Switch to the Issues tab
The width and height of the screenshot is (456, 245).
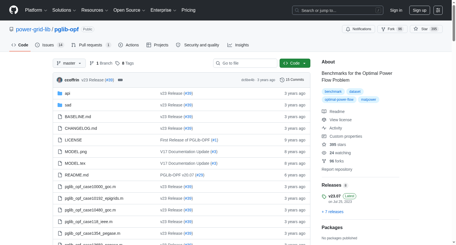tap(50, 45)
